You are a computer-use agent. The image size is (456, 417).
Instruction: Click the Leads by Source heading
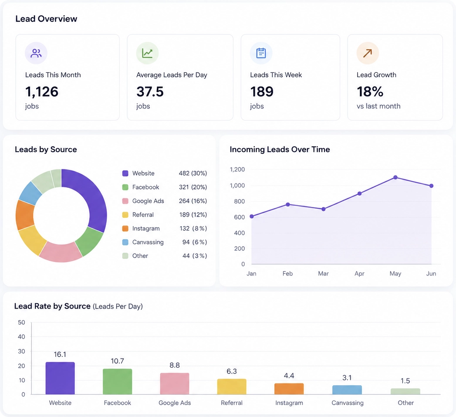coord(46,149)
